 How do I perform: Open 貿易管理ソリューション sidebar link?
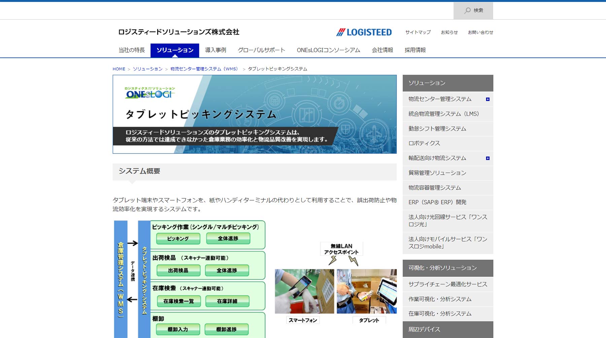click(x=448, y=173)
